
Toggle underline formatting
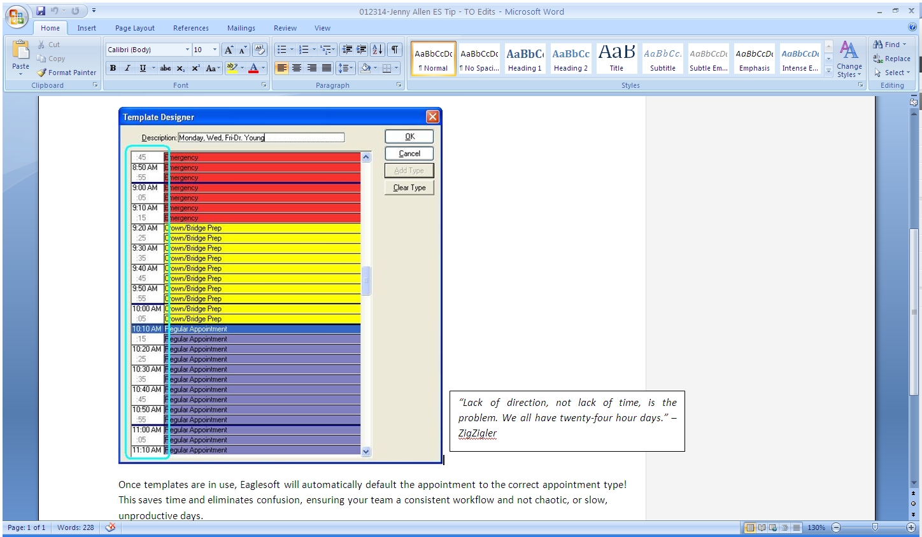pyautogui.click(x=143, y=68)
